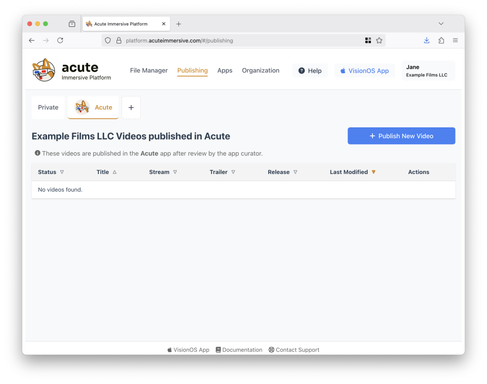The height and width of the screenshot is (384, 487).
Task: Click the 'Example Films LLC Videos published' heading
Action: (x=131, y=136)
